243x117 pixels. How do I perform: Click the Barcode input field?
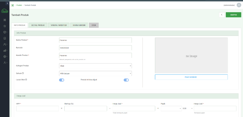(95, 48)
